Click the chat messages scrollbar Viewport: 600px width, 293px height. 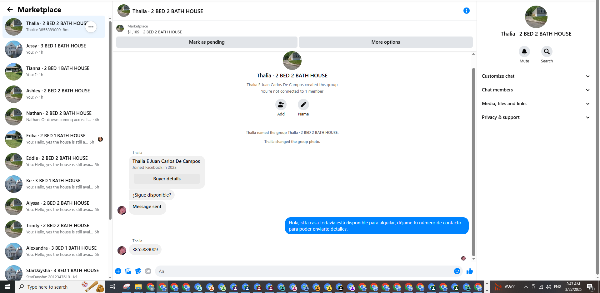pos(473,162)
